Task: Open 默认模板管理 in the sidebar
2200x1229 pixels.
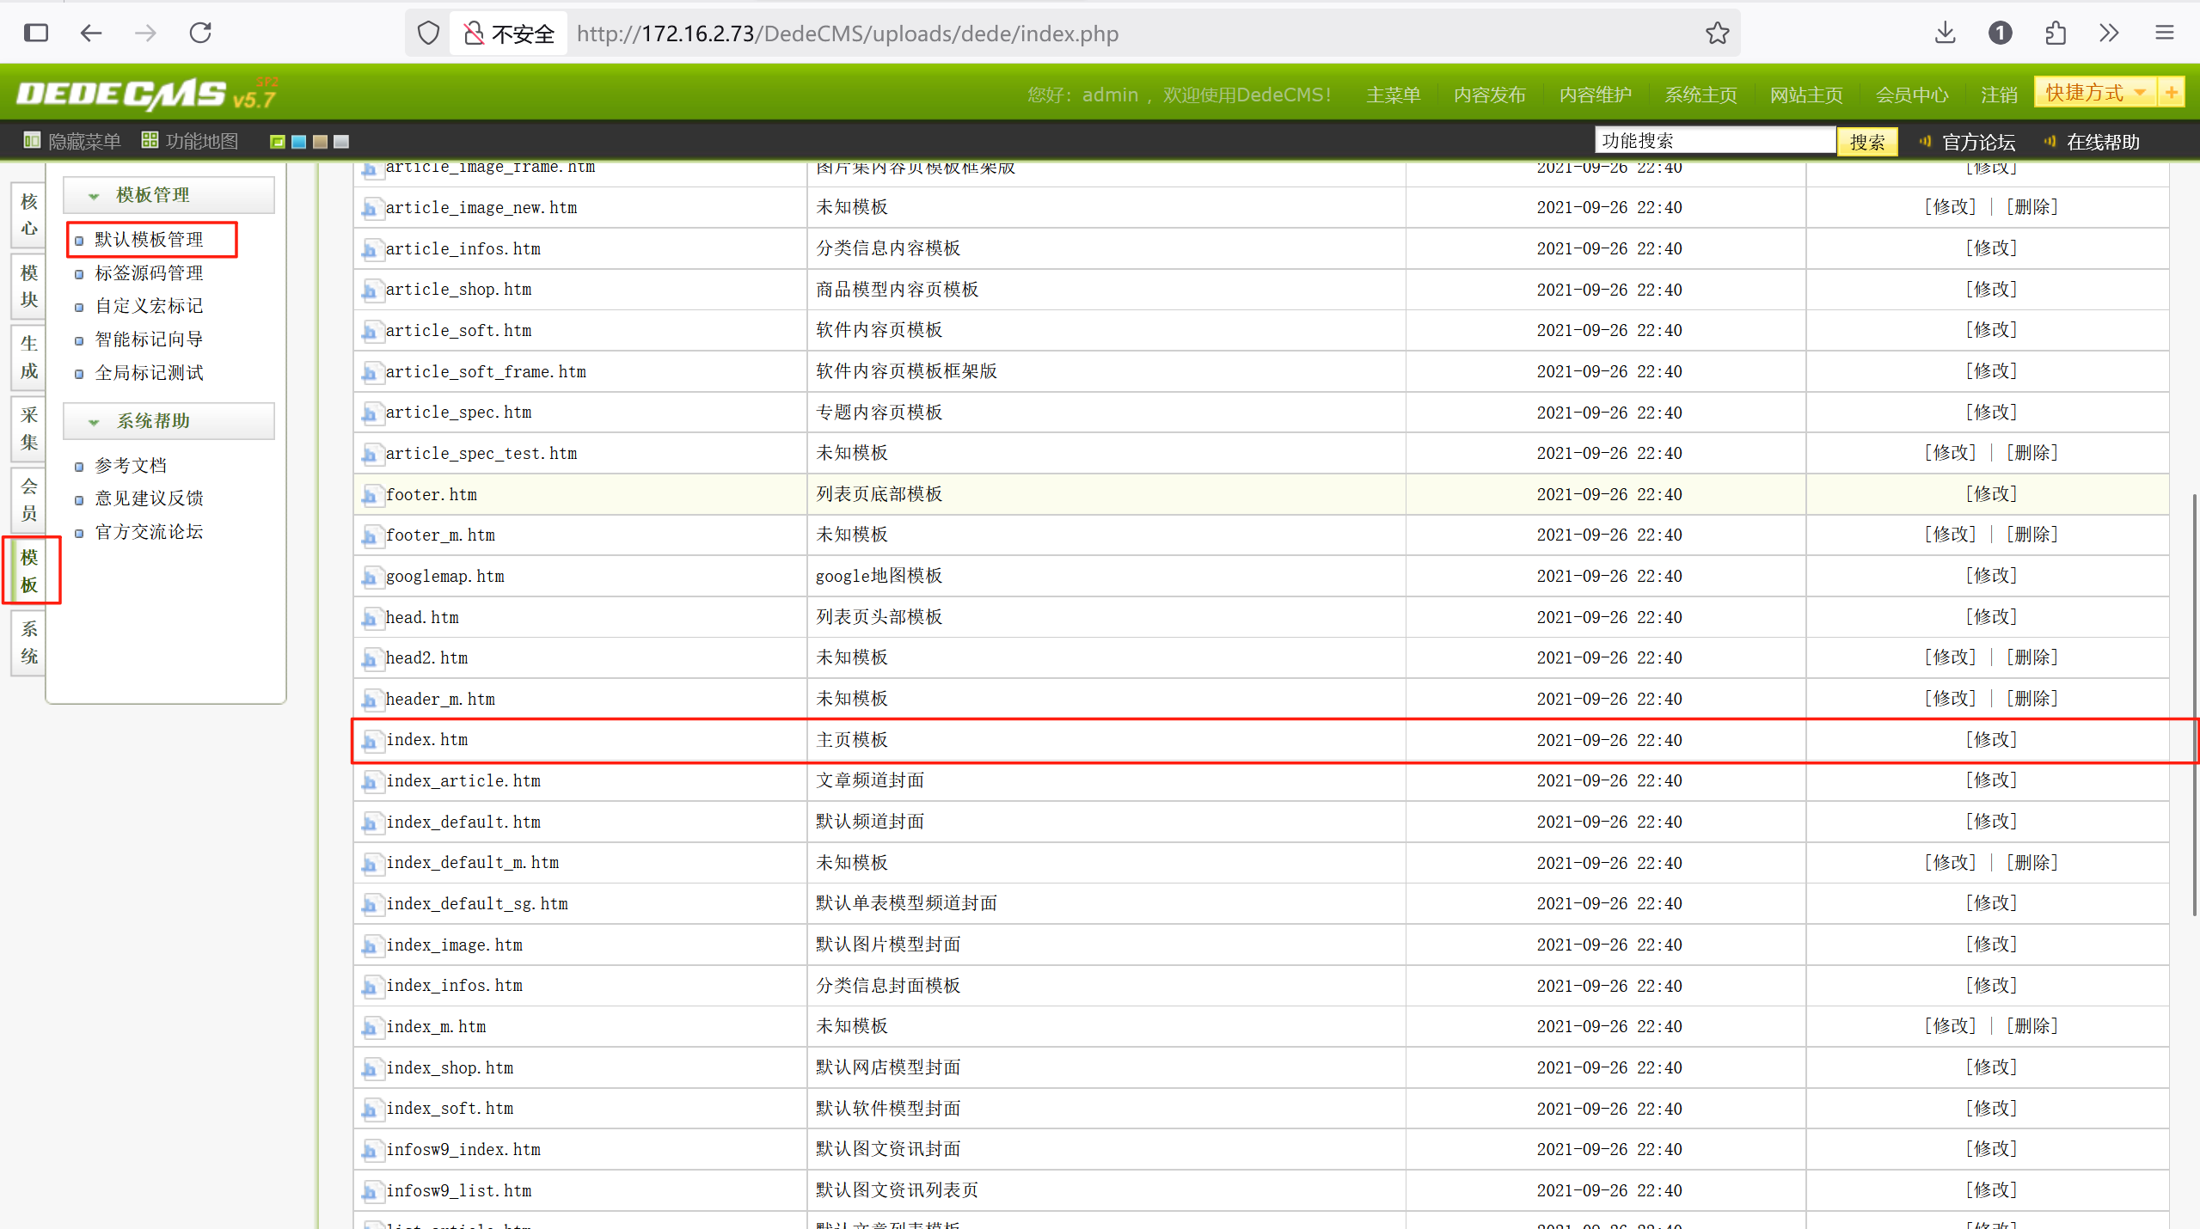Action: (149, 239)
